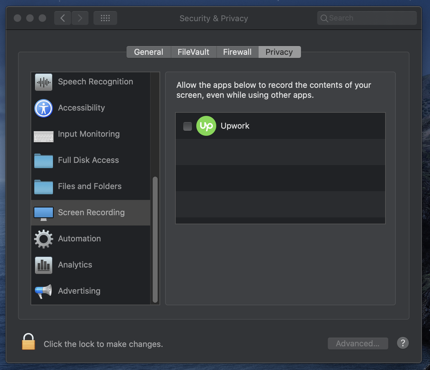Image resolution: width=430 pixels, height=370 pixels.
Task: Click the Speech Recognition waveform icon
Action: point(44,82)
